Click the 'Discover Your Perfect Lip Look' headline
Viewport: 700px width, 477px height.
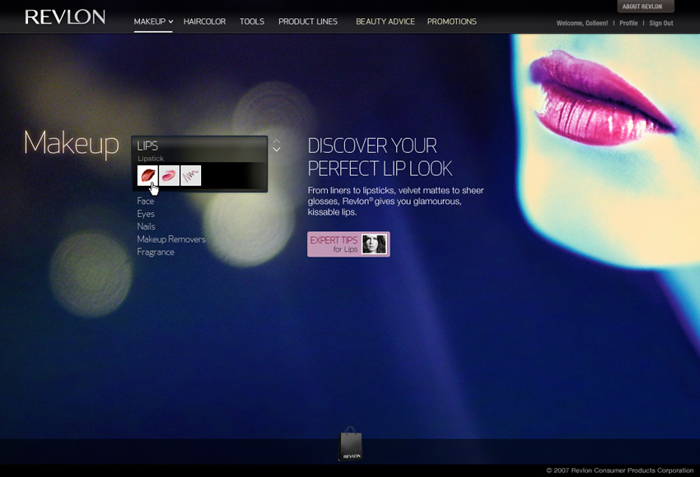380,157
